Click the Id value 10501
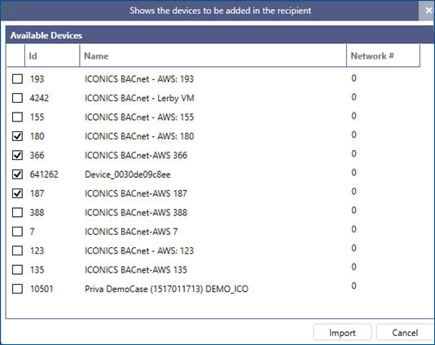 point(42,289)
